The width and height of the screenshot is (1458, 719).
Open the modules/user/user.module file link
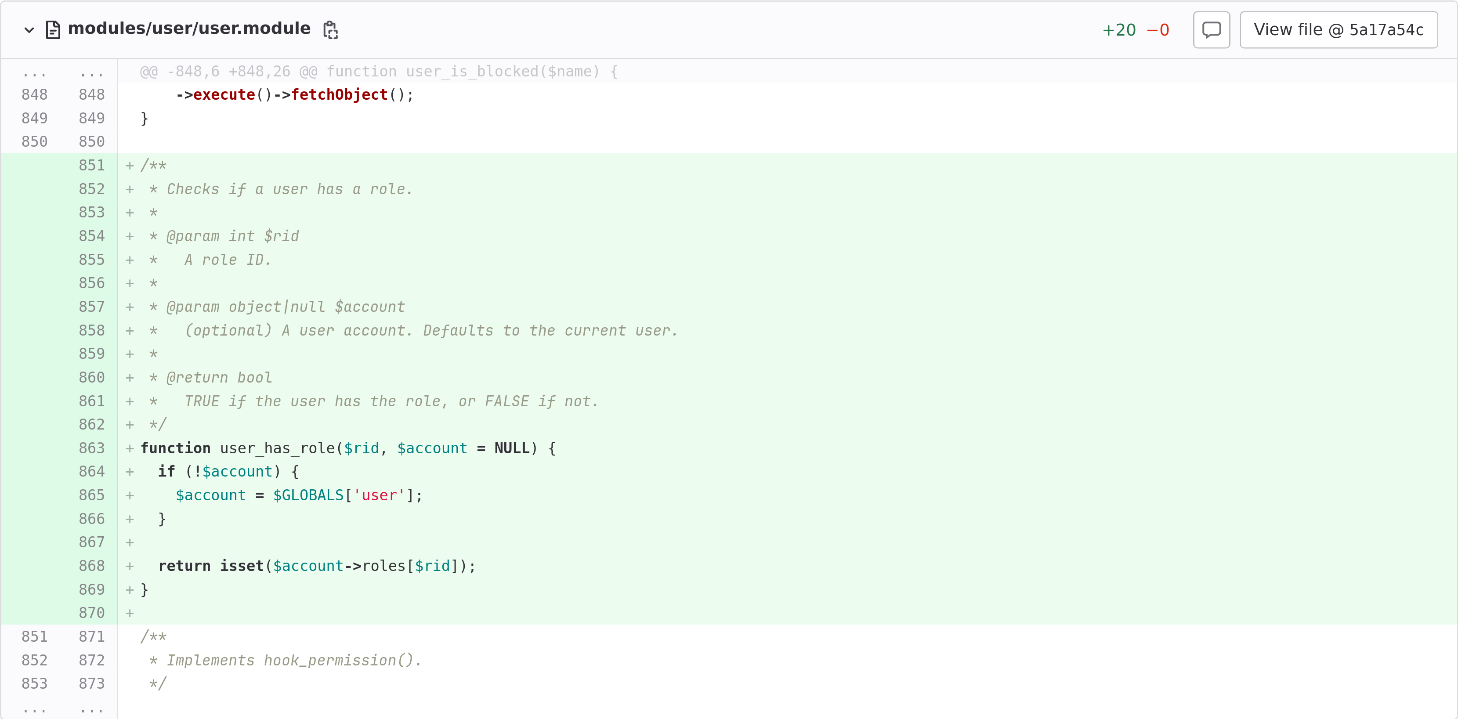point(188,28)
